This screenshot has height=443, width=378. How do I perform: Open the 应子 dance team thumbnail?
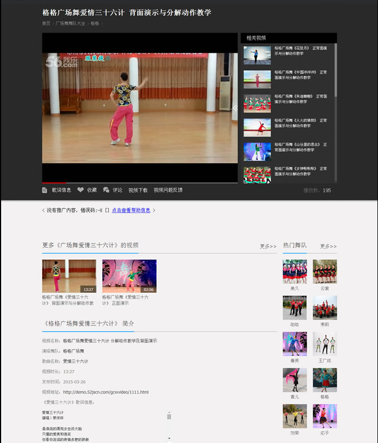coord(325,416)
